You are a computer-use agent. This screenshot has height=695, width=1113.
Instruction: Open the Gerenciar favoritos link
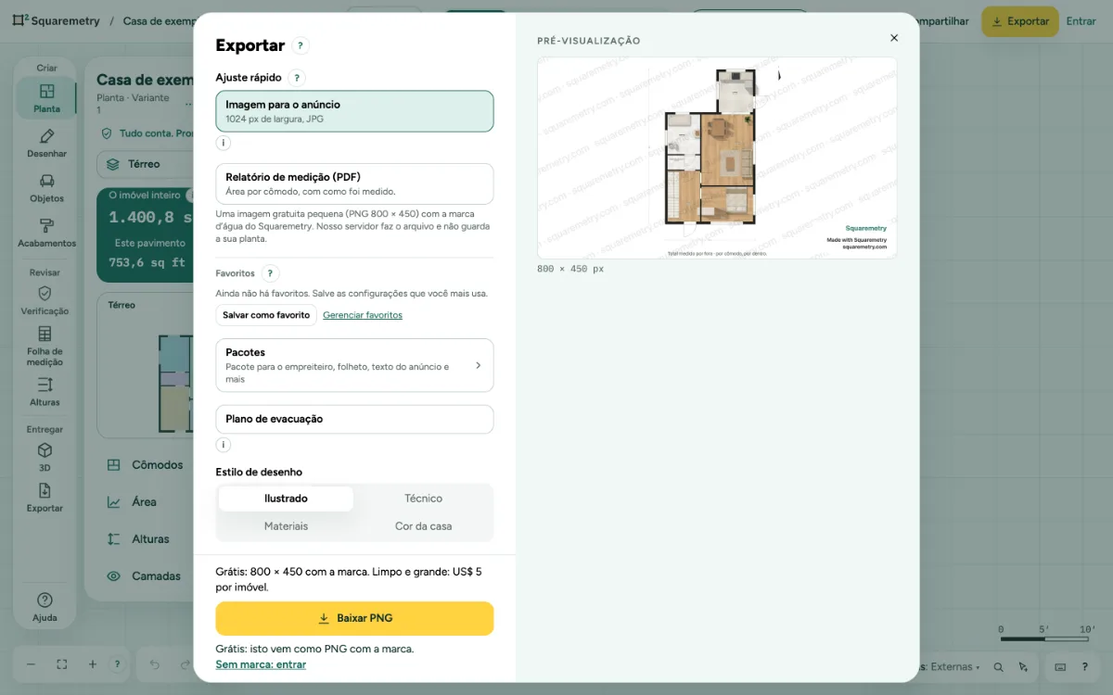tap(363, 315)
